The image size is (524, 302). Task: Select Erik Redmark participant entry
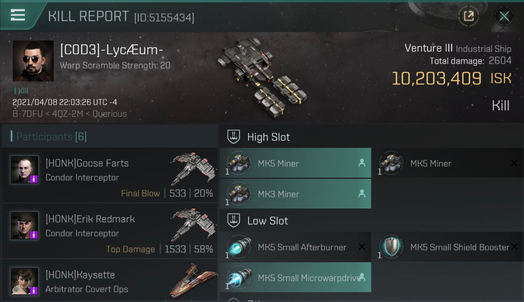tap(110, 230)
